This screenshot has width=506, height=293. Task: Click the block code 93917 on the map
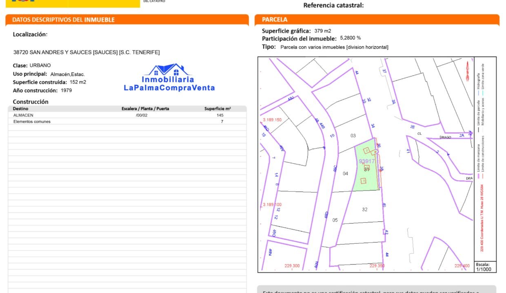tap(366, 161)
